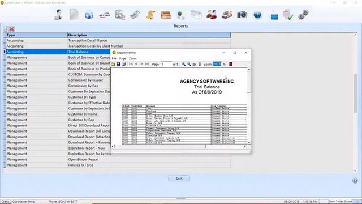Select the Trial Balance report row

pos(58,52)
